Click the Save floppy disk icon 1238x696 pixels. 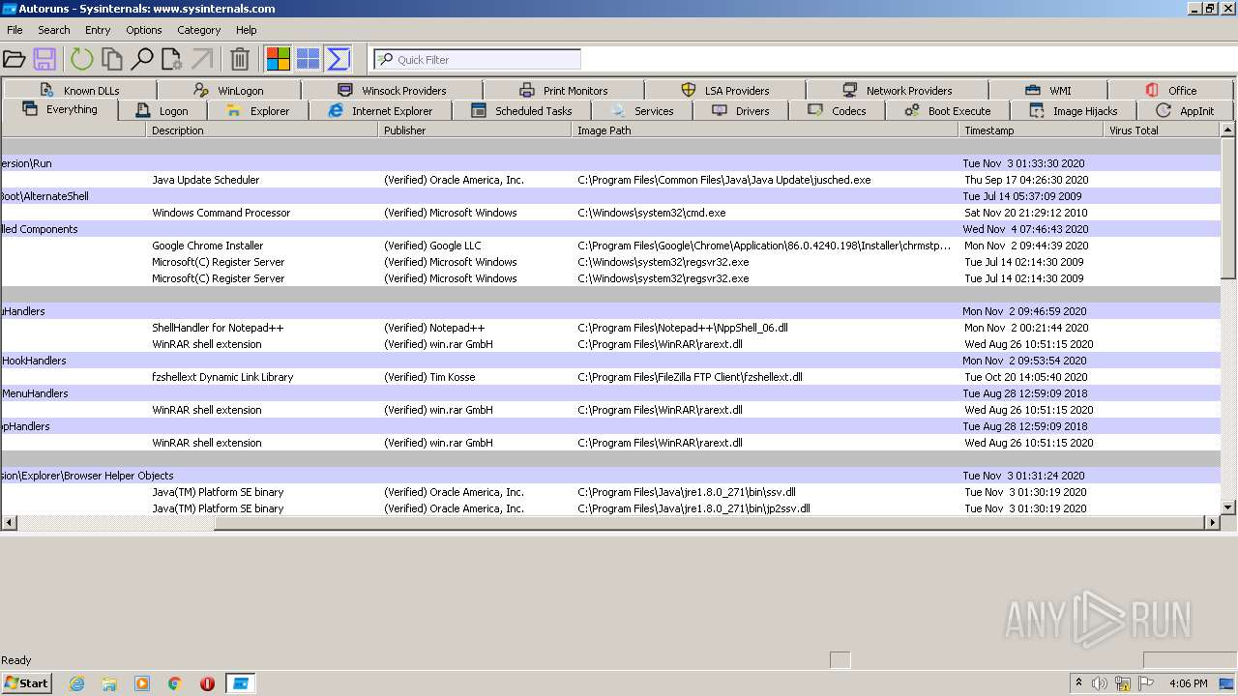[44, 59]
